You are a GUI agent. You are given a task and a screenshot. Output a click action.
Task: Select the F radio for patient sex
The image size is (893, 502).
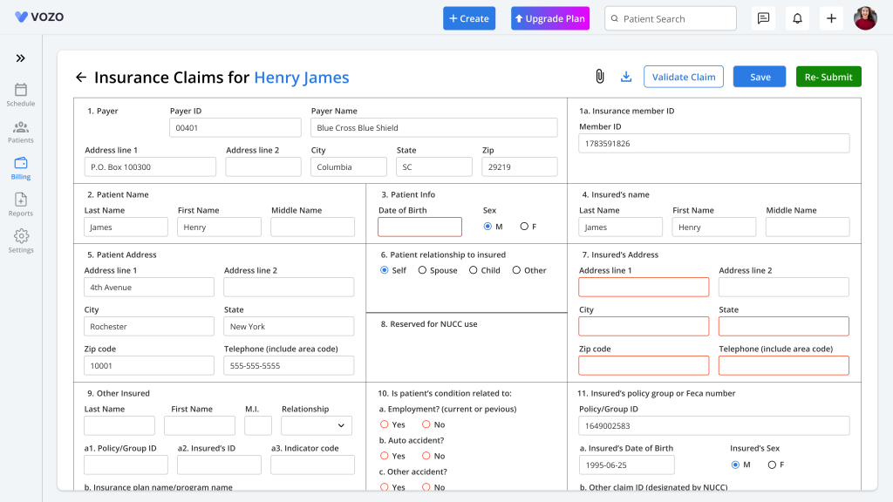(524, 227)
